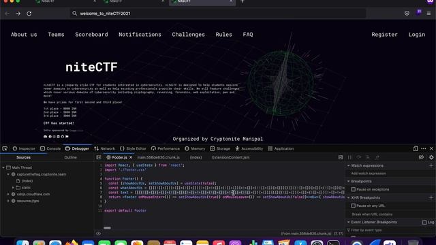436x245 pixels.
Task: Select the Sources sidebar tab
Action: point(23,157)
